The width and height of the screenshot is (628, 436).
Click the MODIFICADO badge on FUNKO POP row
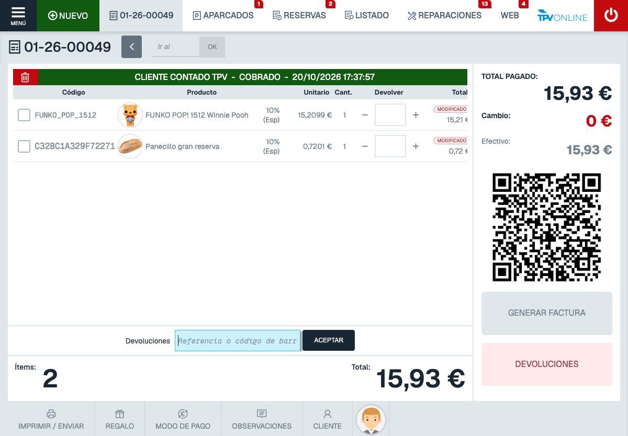(451, 109)
